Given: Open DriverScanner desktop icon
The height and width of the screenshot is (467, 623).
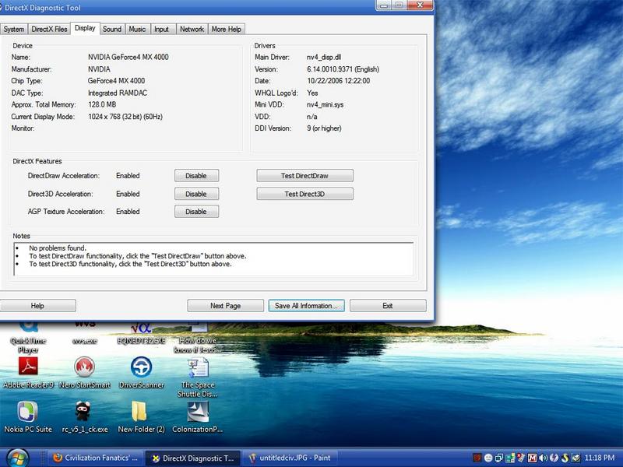Looking at the screenshot, I should pyautogui.click(x=141, y=367).
